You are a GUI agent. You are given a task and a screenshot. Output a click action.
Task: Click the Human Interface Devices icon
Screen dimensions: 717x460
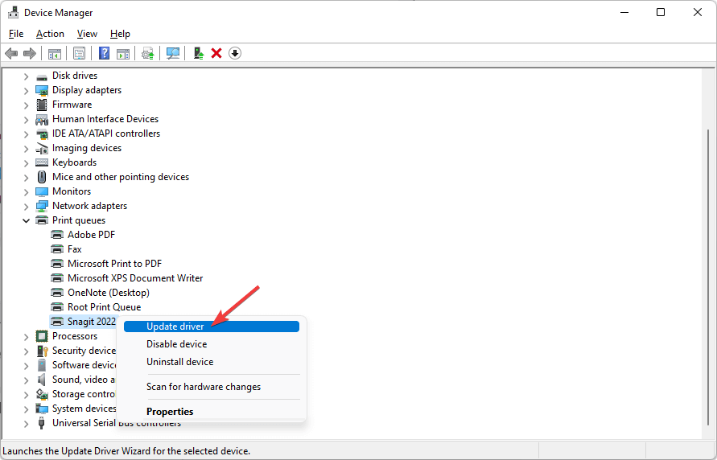(42, 119)
